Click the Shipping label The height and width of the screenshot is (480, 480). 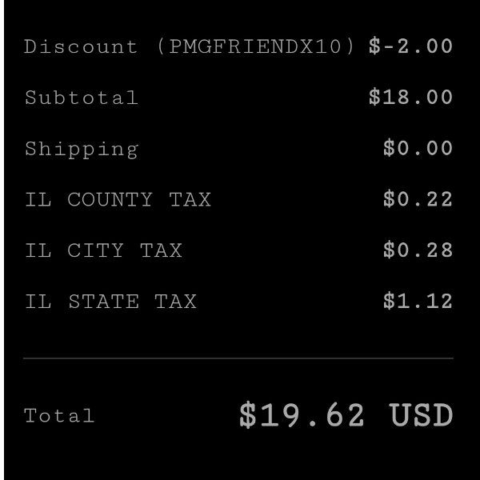(x=82, y=150)
